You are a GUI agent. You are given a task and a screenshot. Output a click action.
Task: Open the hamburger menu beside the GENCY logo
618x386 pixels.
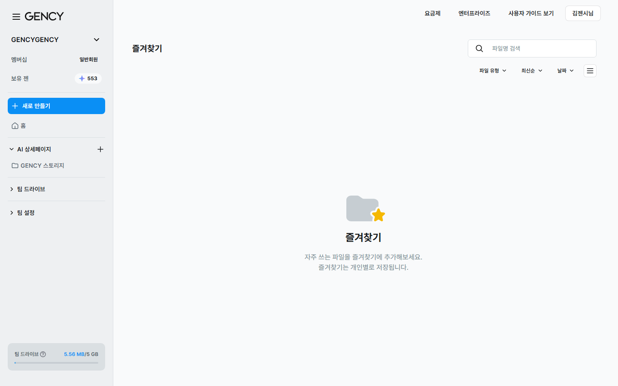(16, 17)
